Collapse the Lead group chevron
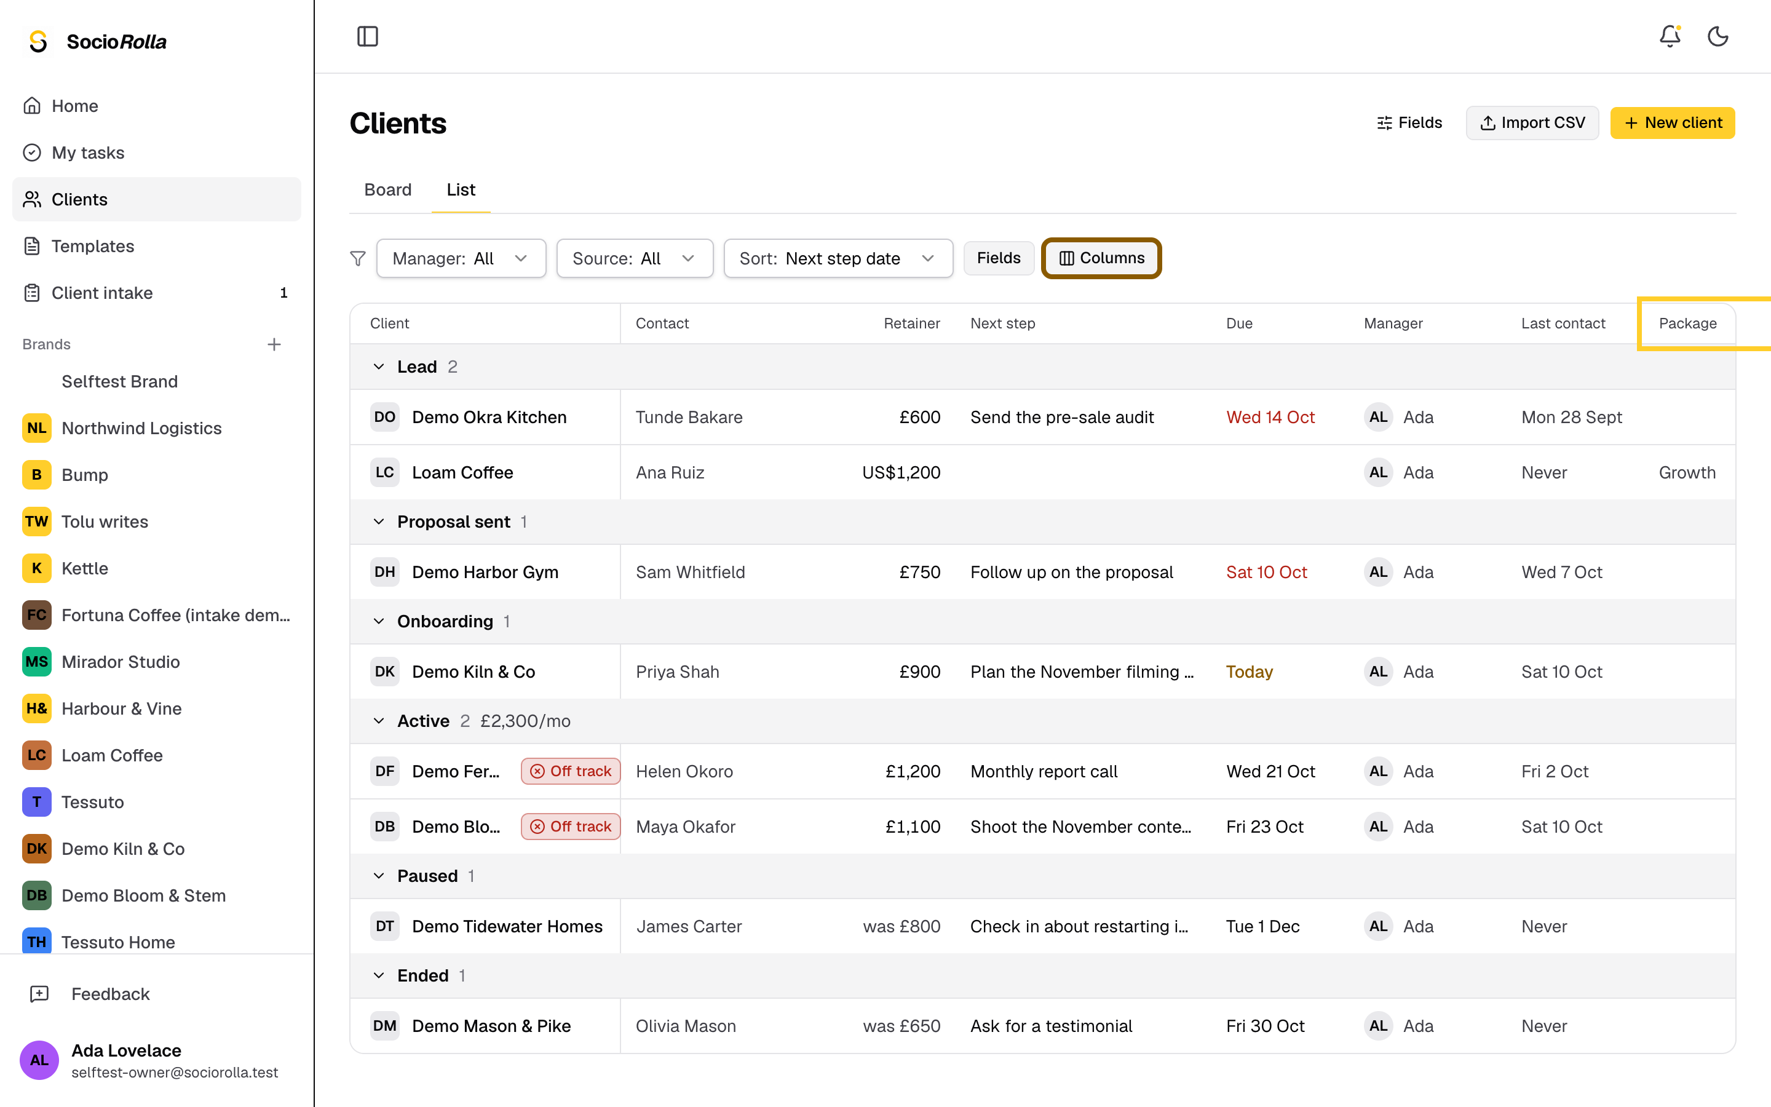Image resolution: width=1771 pixels, height=1107 pixels. tap(379, 367)
